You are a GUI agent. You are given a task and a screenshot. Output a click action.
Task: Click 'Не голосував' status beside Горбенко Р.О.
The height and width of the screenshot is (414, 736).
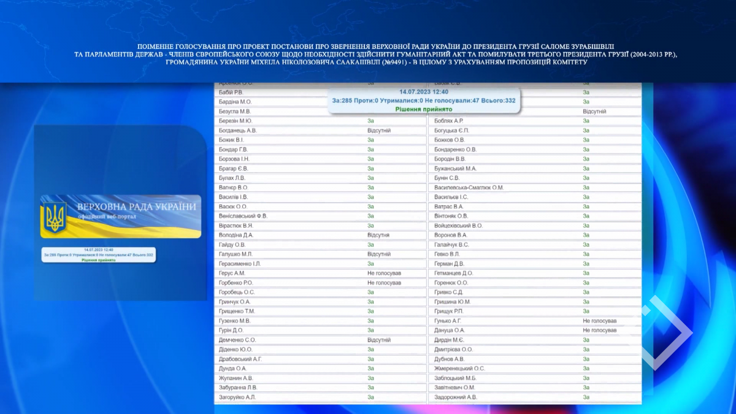point(384,283)
